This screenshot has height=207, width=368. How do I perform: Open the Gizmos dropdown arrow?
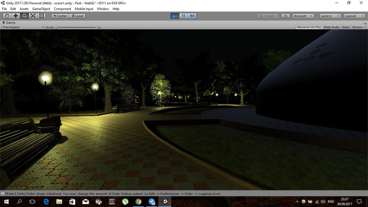pyautogui.click(x=365, y=27)
